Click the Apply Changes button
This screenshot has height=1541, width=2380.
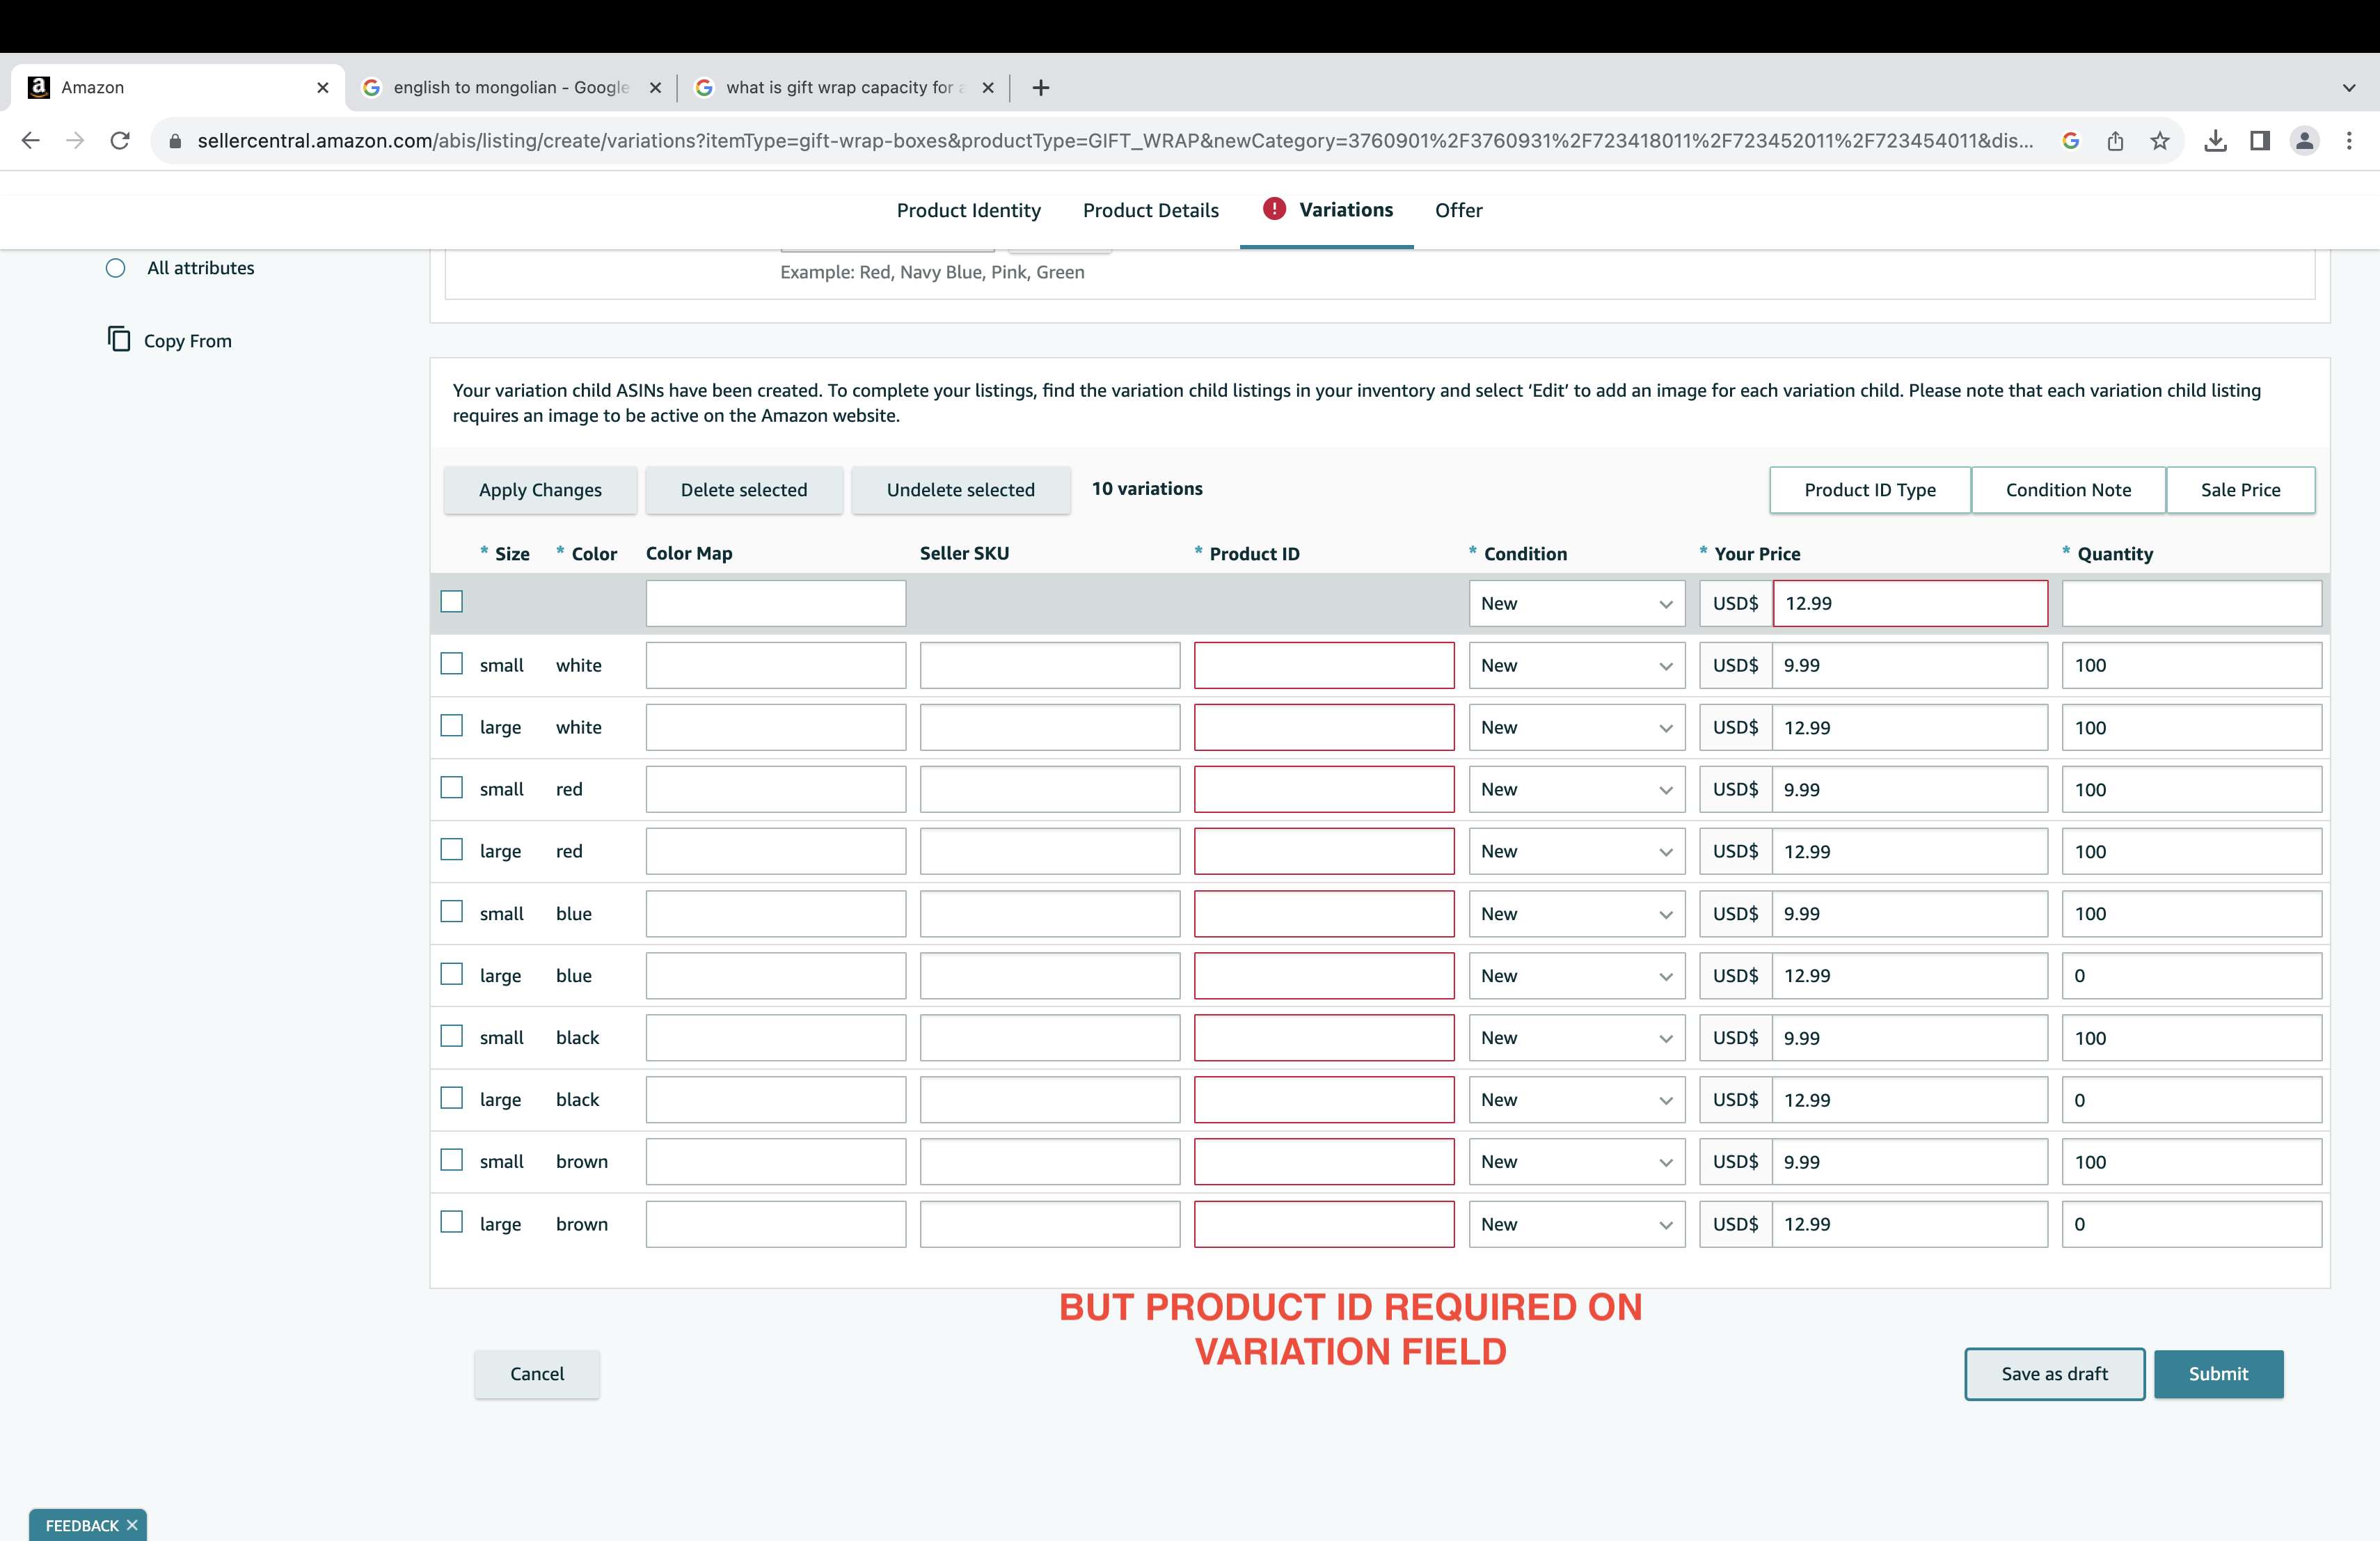[540, 490]
